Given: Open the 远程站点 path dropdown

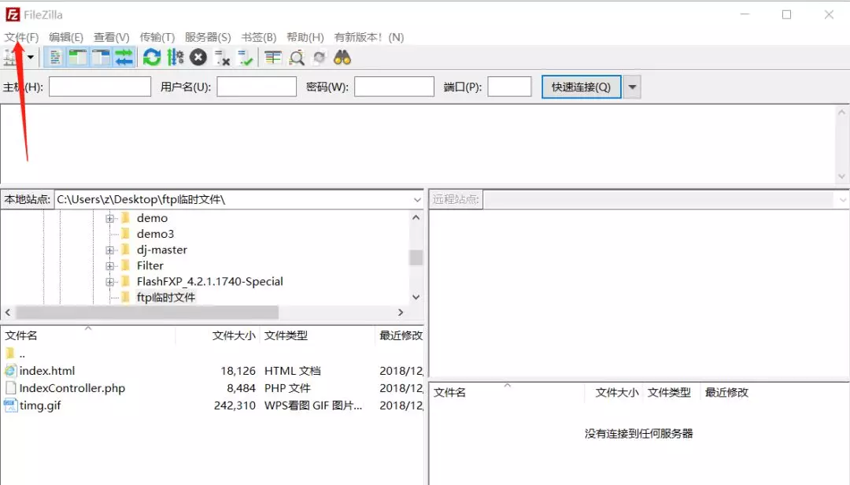Looking at the screenshot, I should click(843, 200).
